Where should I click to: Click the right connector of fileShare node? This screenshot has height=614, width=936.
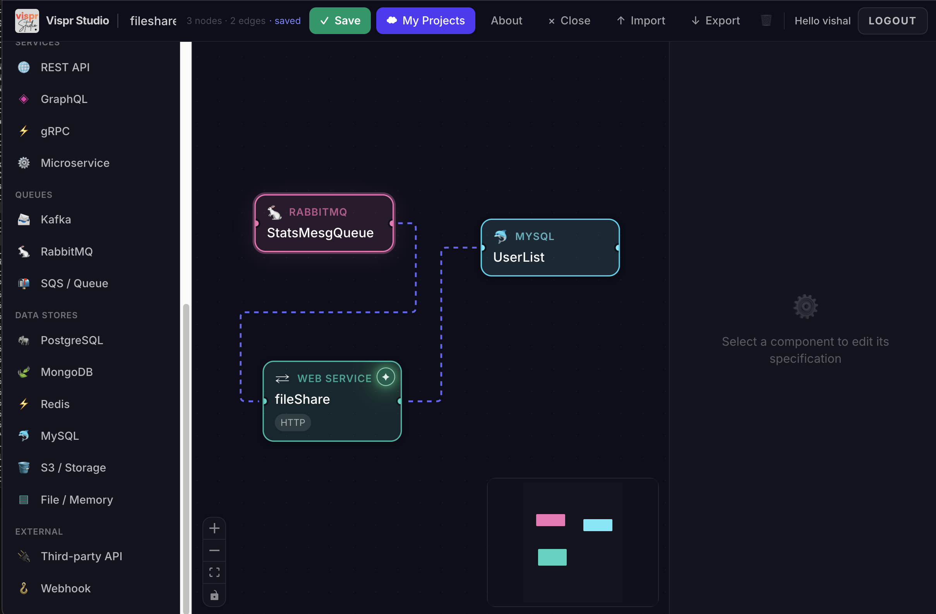pyautogui.click(x=399, y=401)
